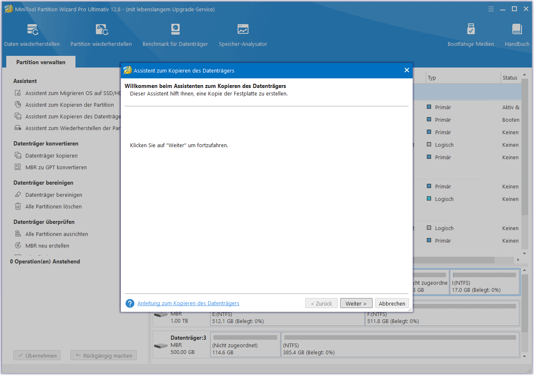
Task: Open the Handbuch
Action: point(517,35)
